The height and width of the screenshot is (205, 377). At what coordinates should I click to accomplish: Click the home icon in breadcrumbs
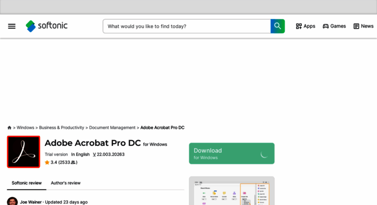point(9,128)
